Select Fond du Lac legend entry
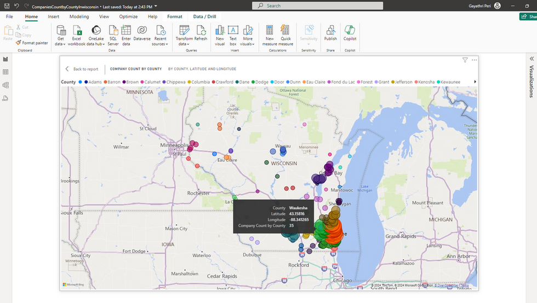537x303 pixels. pyautogui.click(x=341, y=82)
